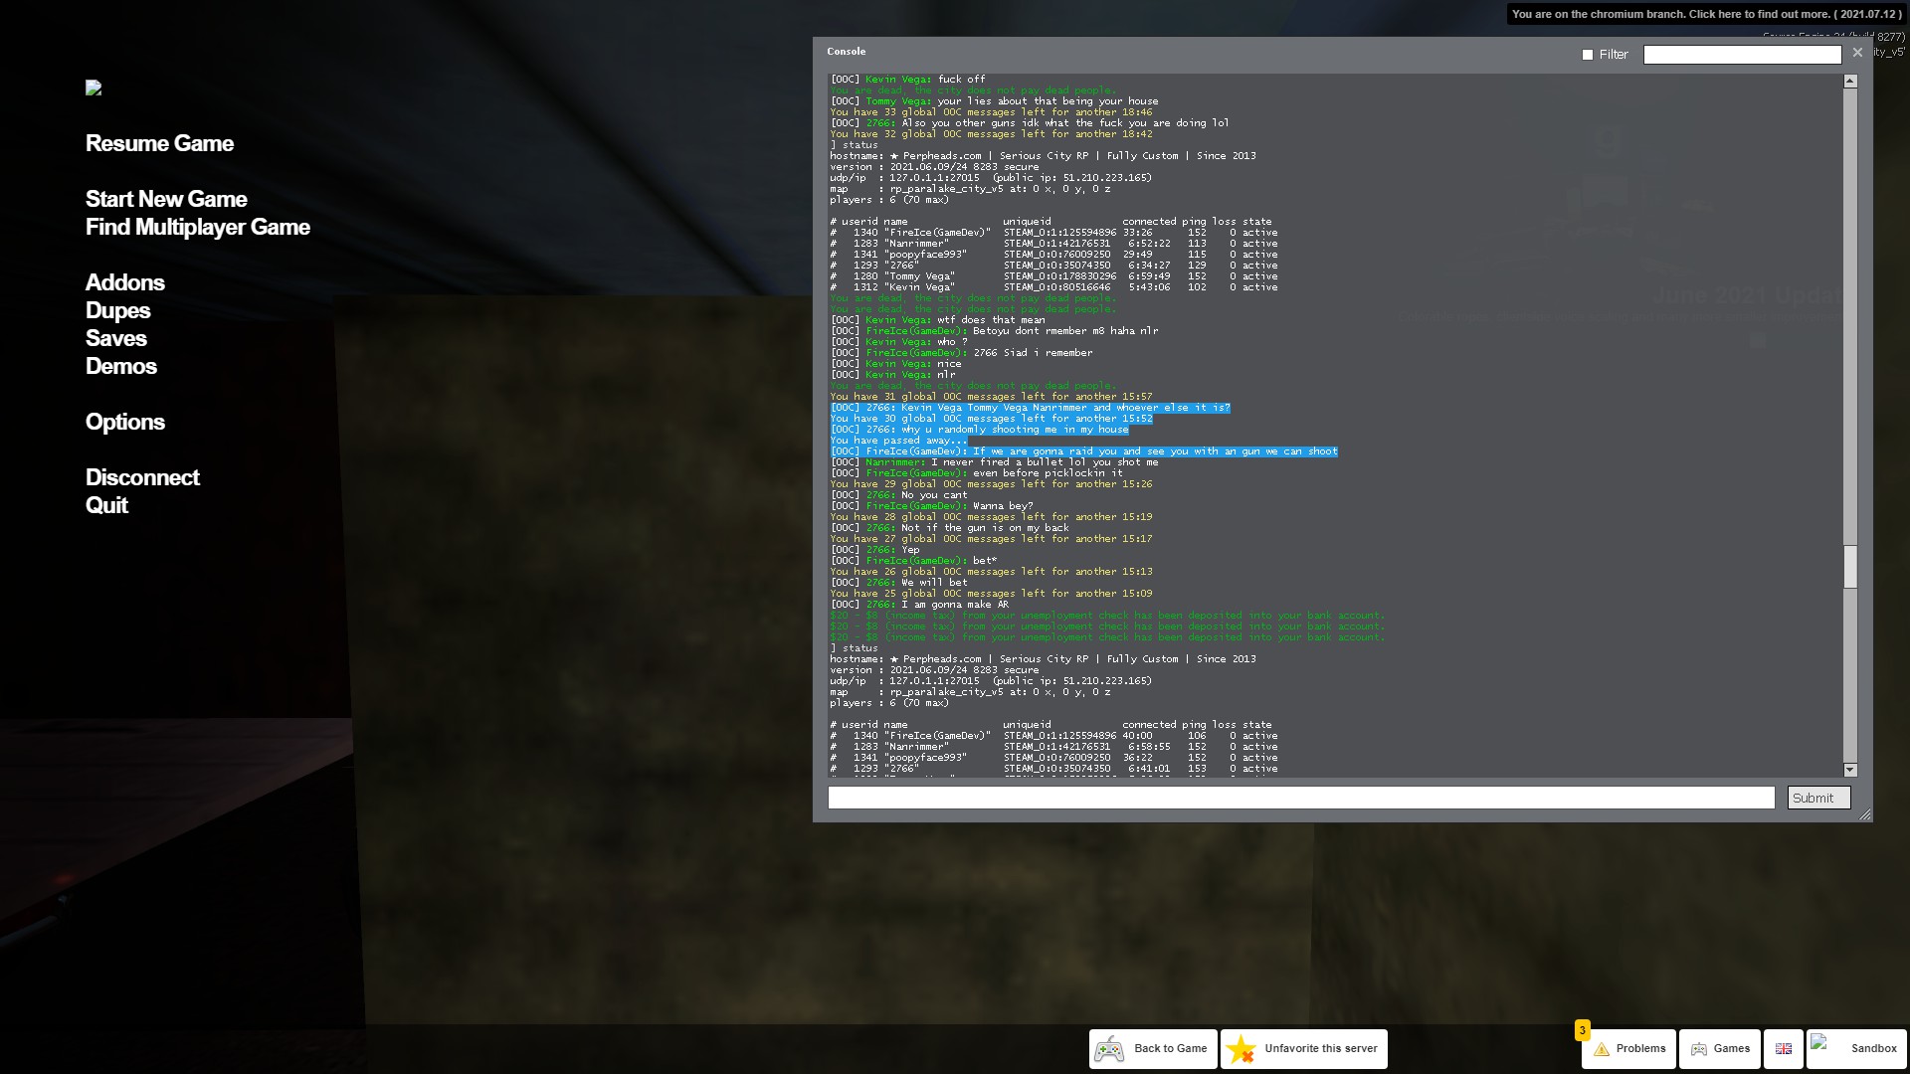Click the controller icon beside Games
This screenshot has width=1910, height=1074.
[1699, 1049]
